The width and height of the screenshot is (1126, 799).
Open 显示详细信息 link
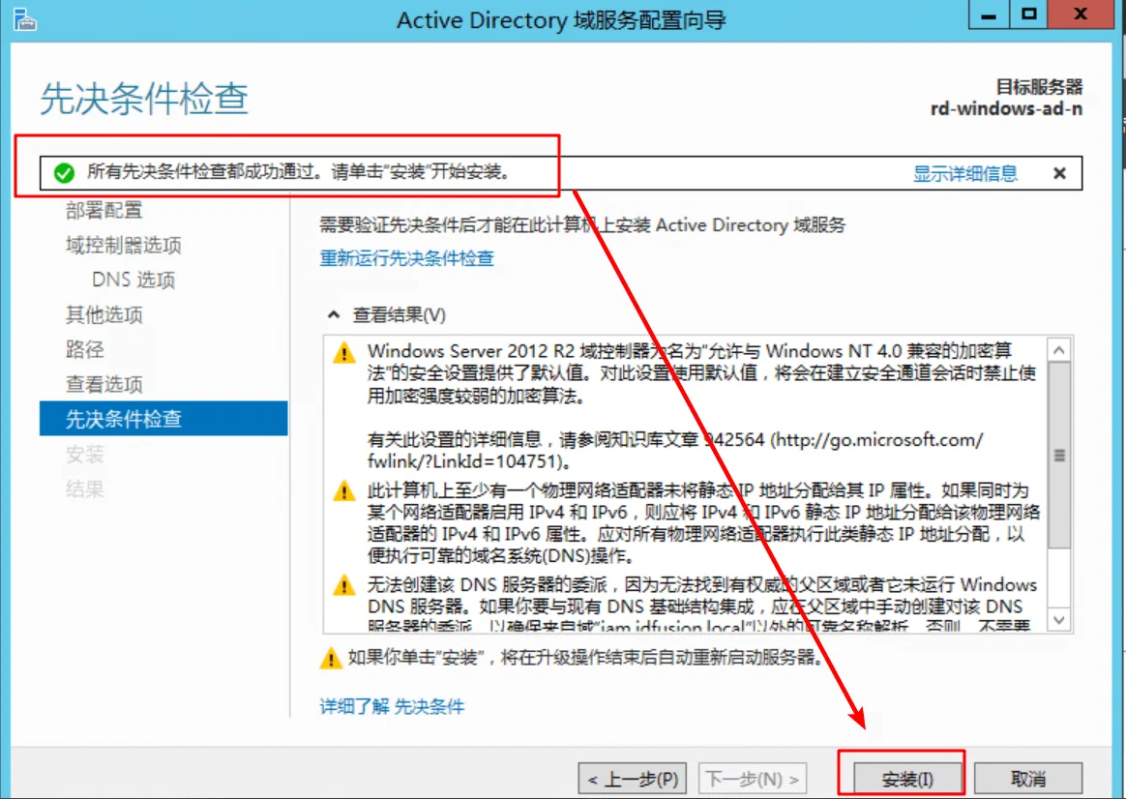click(x=965, y=174)
